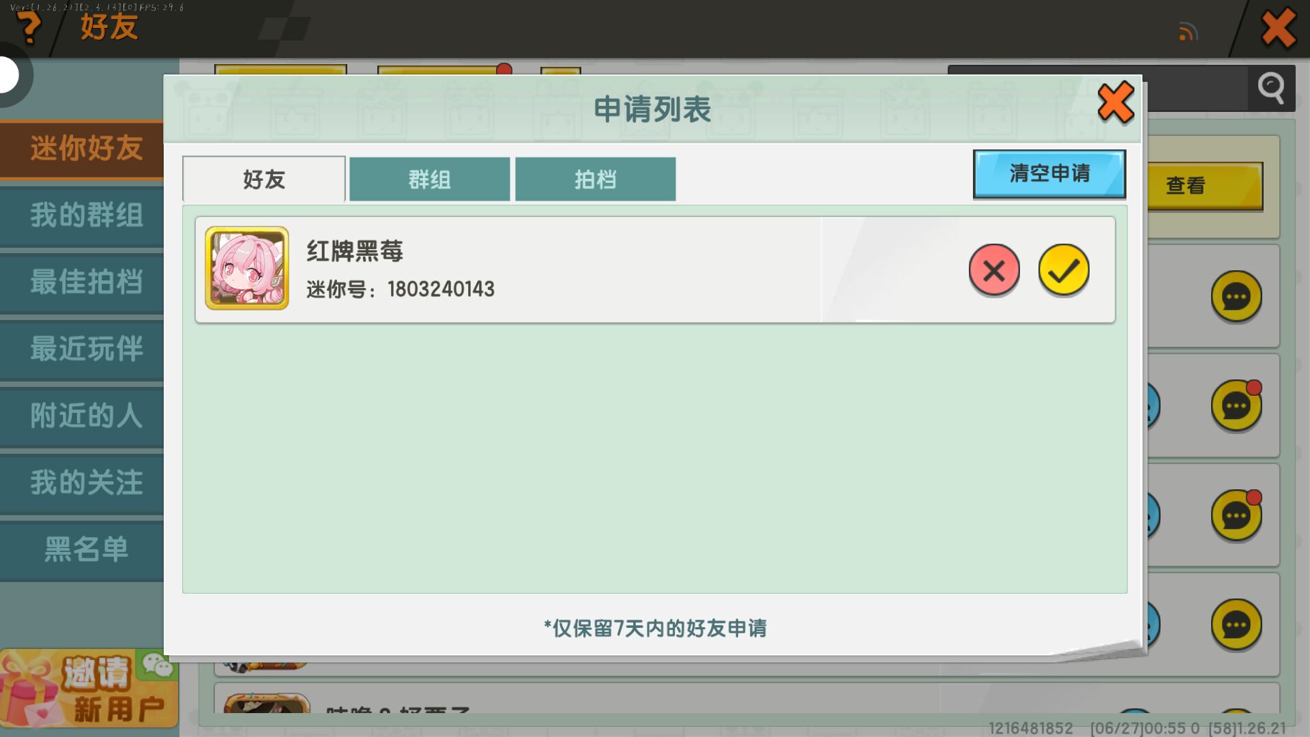This screenshot has height=737, width=1310.
Task: Reject the 红牌黑莓 friend request
Action: pyautogui.click(x=993, y=270)
